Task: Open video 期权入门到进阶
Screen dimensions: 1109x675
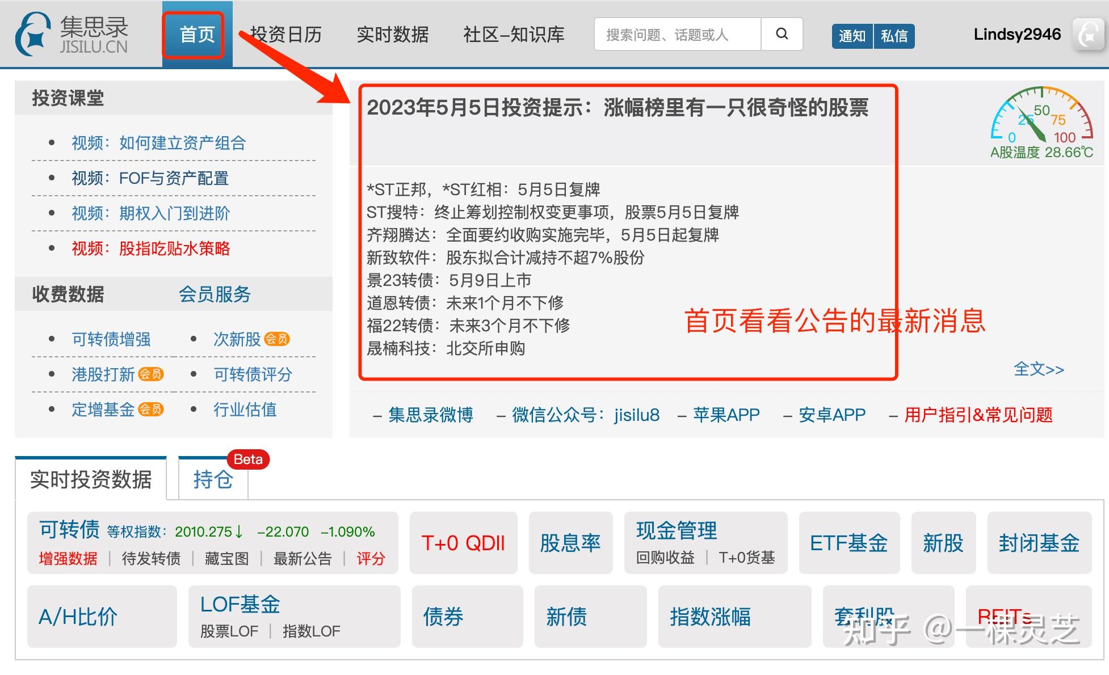Action: [x=150, y=213]
